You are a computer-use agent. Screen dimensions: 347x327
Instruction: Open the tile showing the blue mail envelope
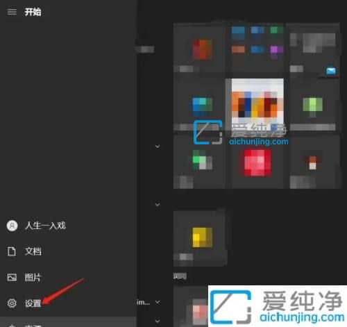pyautogui.click(x=314, y=50)
